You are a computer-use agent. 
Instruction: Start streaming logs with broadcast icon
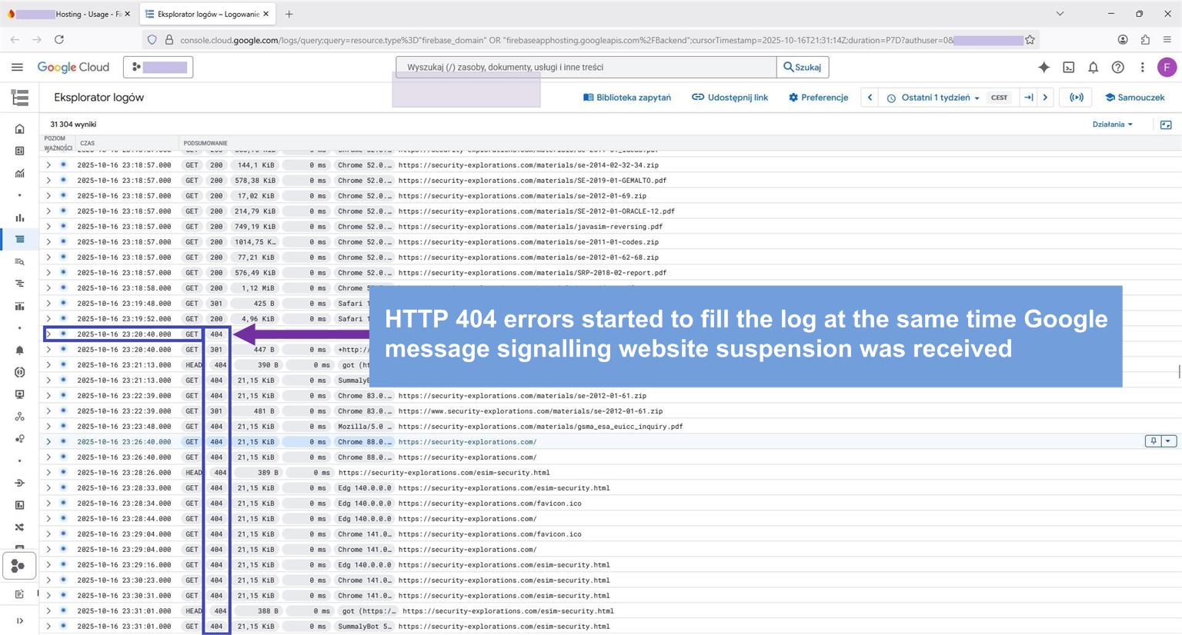(1077, 98)
